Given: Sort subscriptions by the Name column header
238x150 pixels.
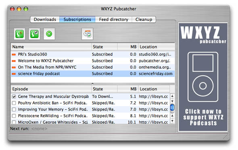Looking at the screenshot, I should 51,47.
